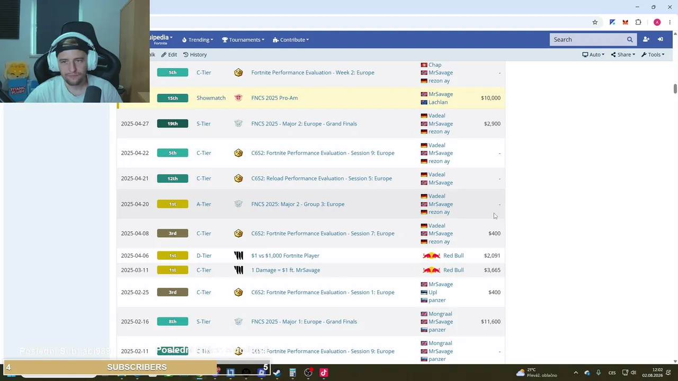This screenshot has width=678, height=381.
Task: Open the 1 Damage = $1 ft. MrSavage link
Action: (x=286, y=270)
